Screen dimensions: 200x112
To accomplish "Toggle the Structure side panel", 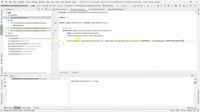I will click(2, 84).
